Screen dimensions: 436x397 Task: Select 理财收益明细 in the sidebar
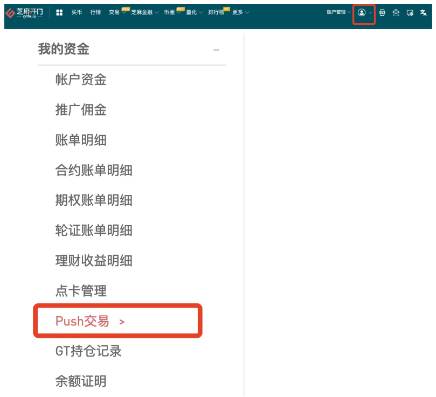click(94, 261)
